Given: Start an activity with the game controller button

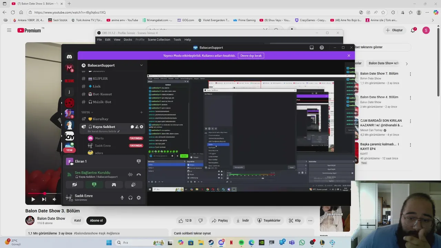Looking at the screenshot, I should pyautogui.click(x=114, y=185).
